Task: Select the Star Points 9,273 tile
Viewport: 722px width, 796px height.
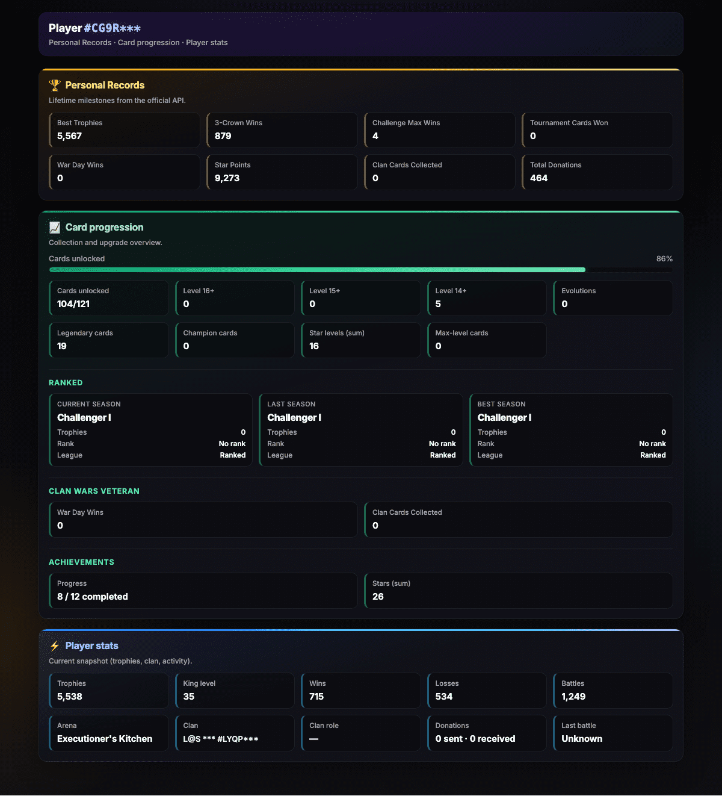Action: 282,172
